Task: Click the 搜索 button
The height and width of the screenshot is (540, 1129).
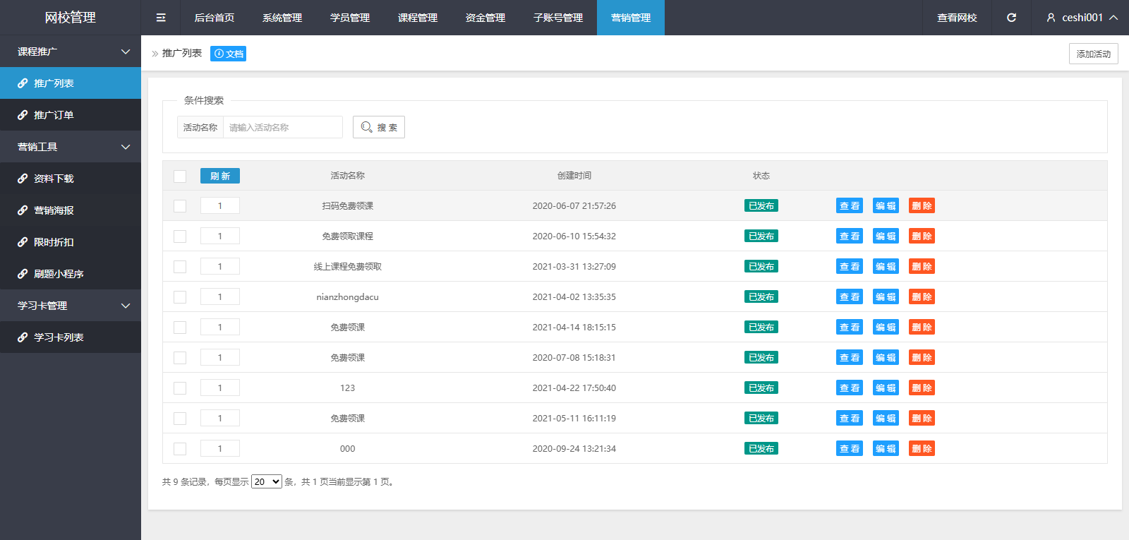Action: tap(379, 127)
